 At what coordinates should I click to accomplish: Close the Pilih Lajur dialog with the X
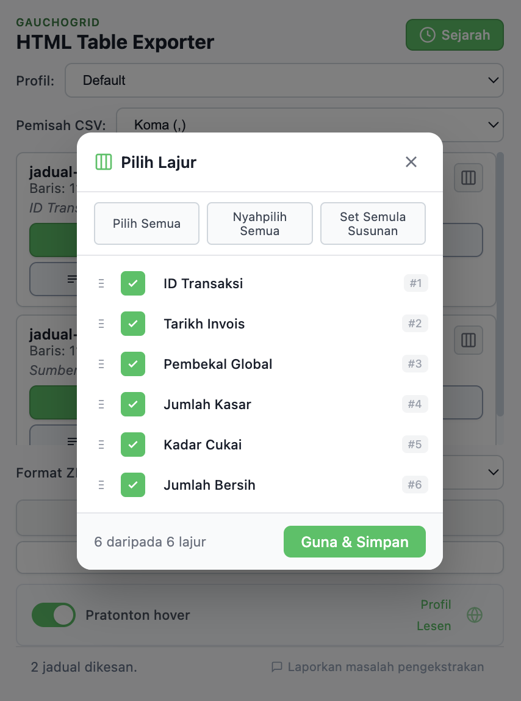pyautogui.click(x=411, y=162)
